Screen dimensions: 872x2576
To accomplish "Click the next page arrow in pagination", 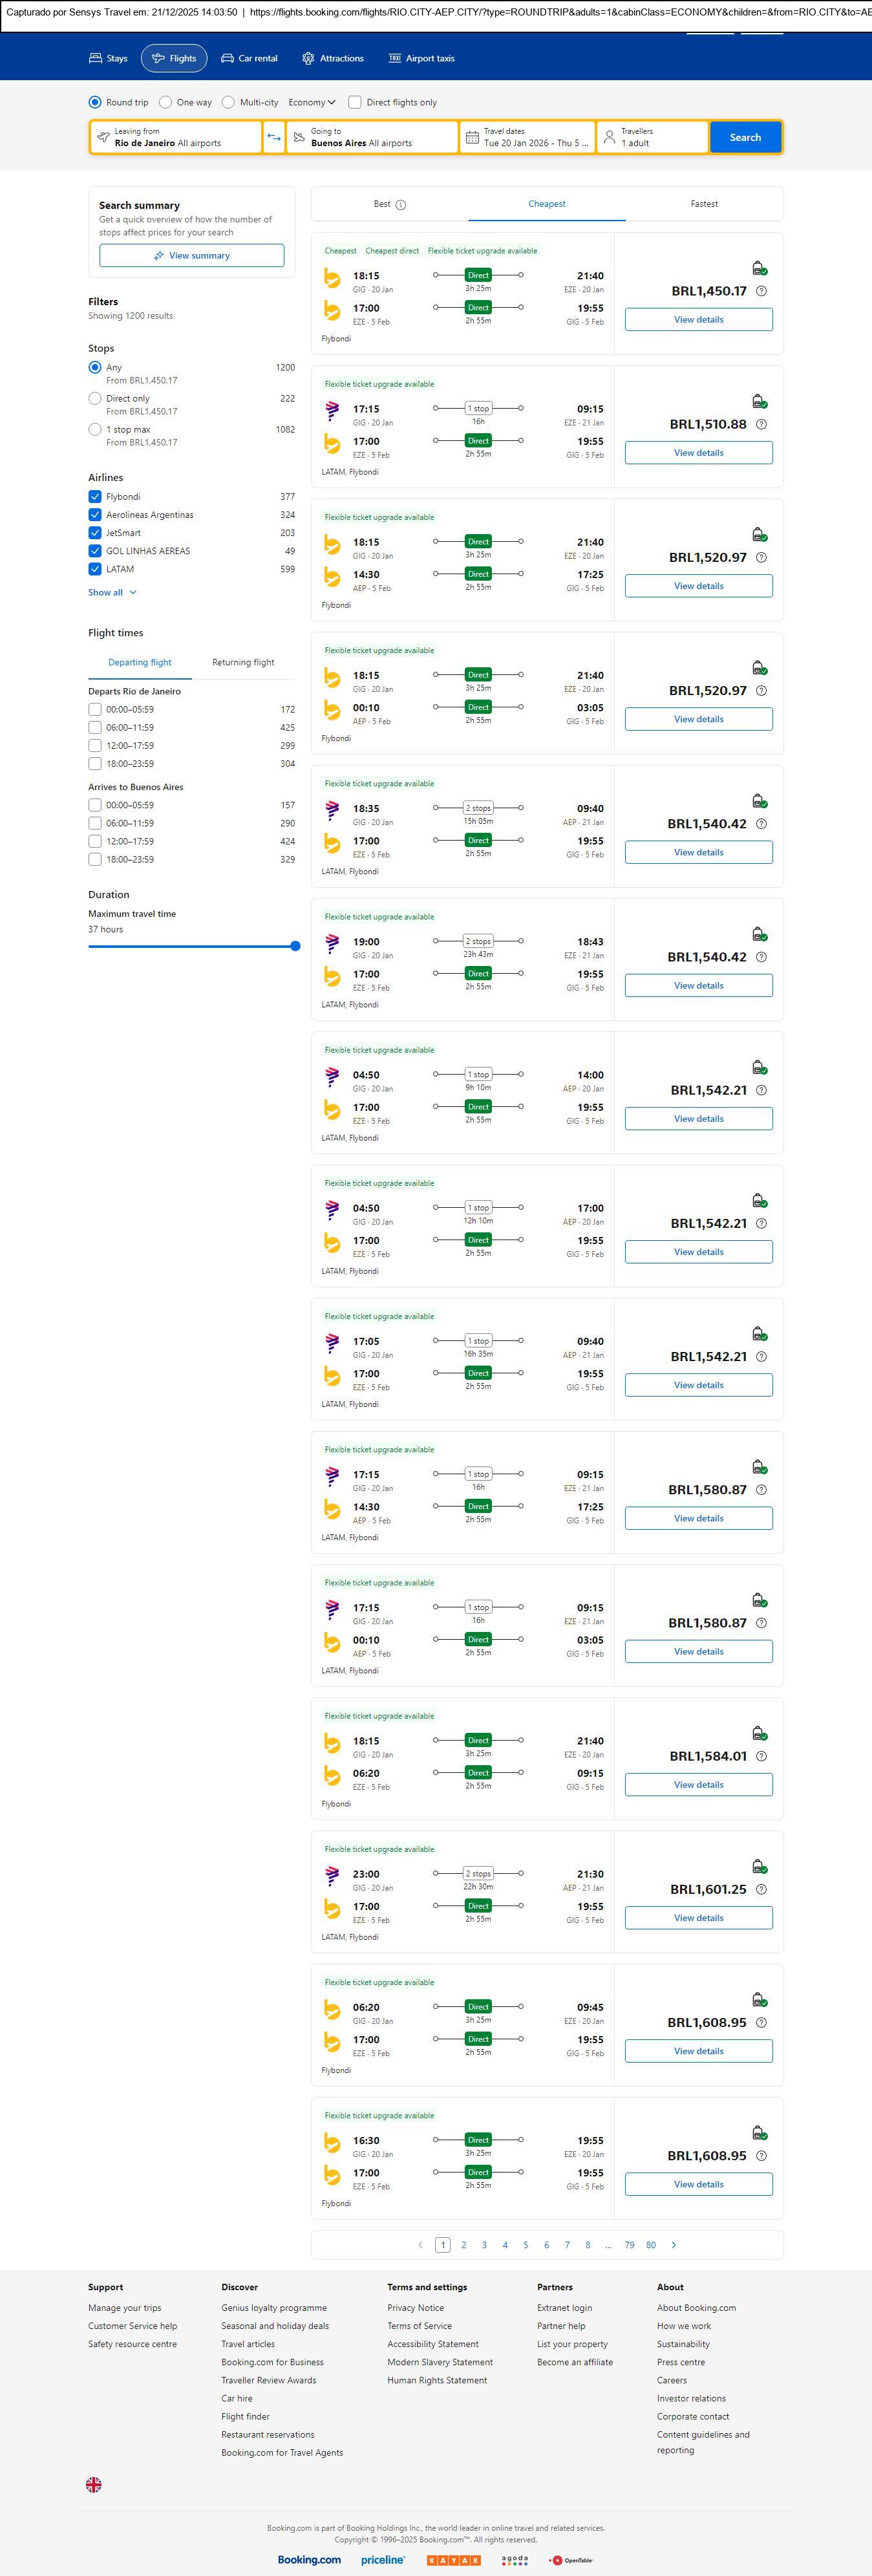I will (x=674, y=2245).
